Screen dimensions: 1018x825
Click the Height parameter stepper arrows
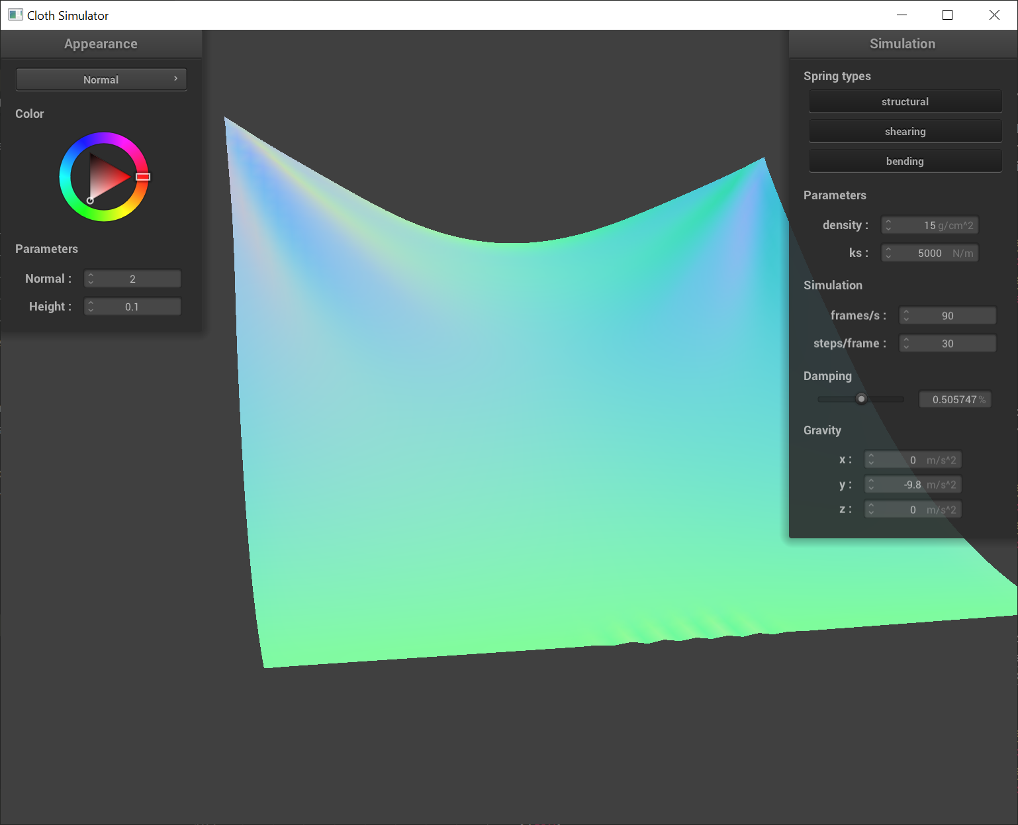[91, 307]
